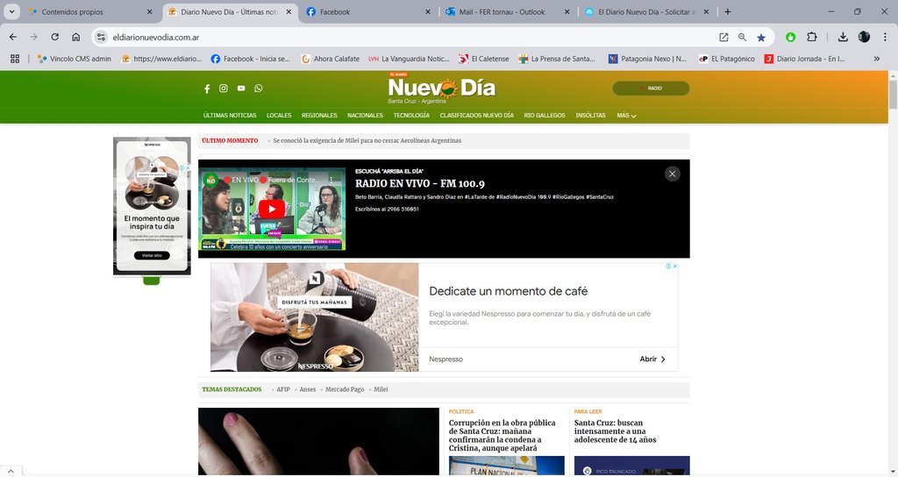The width and height of the screenshot is (898, 477).
Task: Open LOCALES section
Action: pyautogui.click(x=279, y=116)
